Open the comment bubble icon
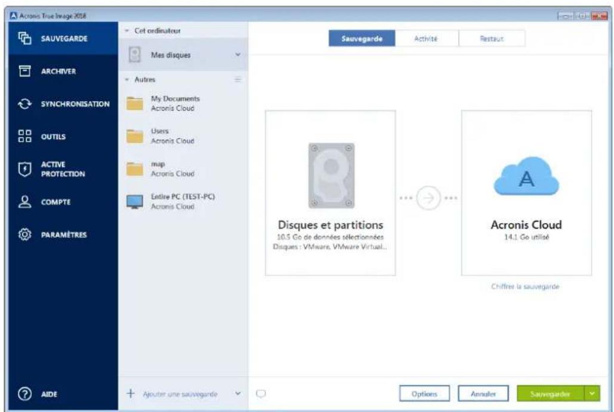The image size is (614, 412). tap(261, 393)
